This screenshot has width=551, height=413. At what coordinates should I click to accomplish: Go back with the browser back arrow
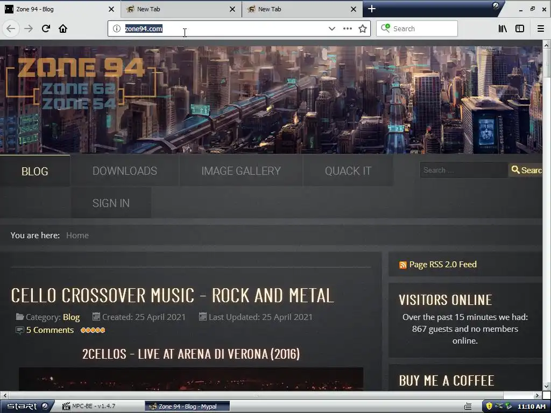11,29
